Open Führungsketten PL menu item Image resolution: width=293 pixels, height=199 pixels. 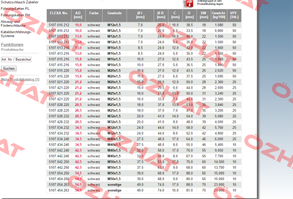click(x=15, y=8)
